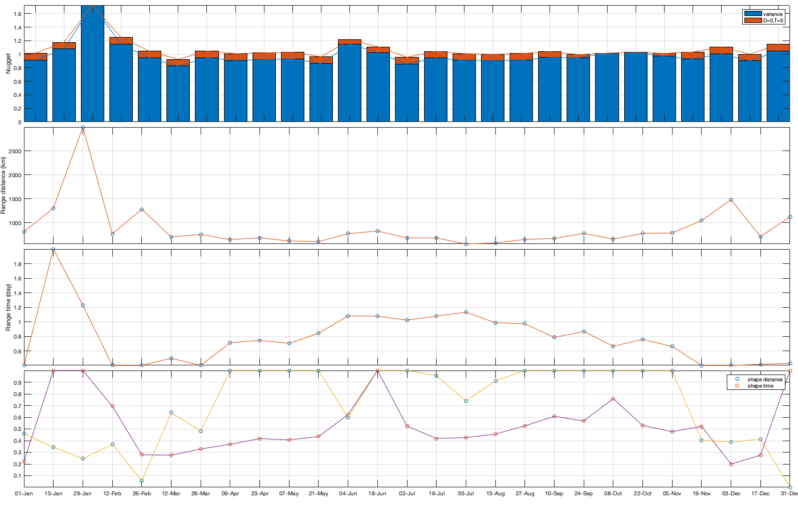
Task: Select the 'Nugget' y-axis label
Action: point(8,64)
